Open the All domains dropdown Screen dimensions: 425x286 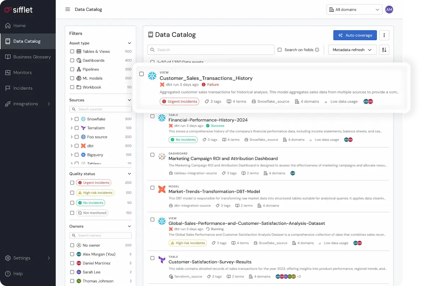[x=354, y=10]
